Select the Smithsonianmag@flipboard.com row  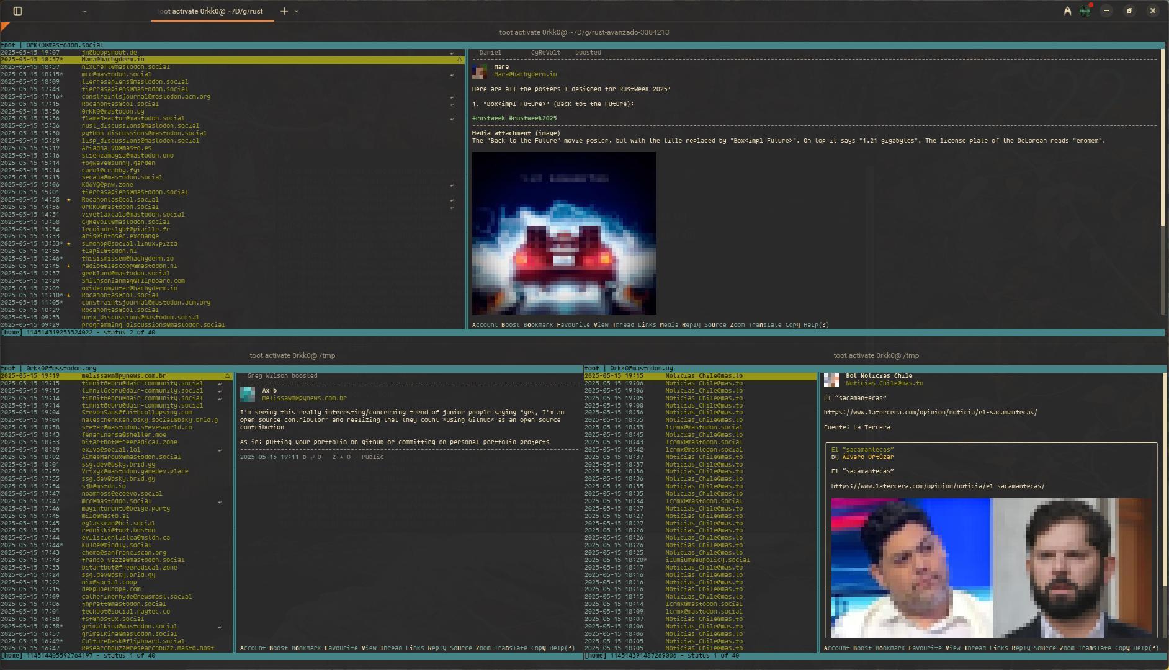pos(232,281)
